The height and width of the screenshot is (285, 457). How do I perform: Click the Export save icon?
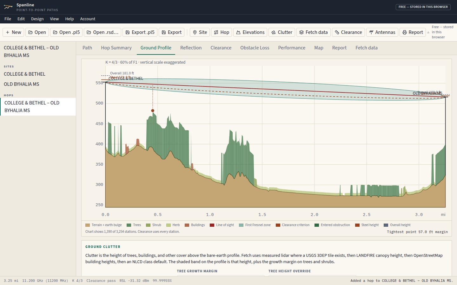pos(164,32)
